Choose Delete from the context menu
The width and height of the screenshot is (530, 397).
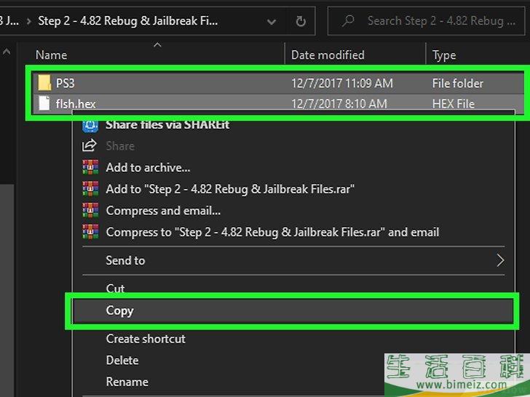point(122,360)
